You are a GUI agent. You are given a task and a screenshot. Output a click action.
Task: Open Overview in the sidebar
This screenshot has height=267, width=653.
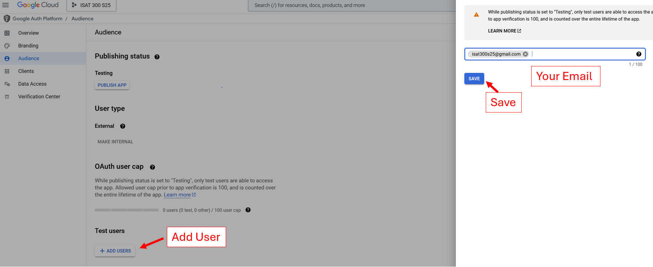(x=28, y=33)
